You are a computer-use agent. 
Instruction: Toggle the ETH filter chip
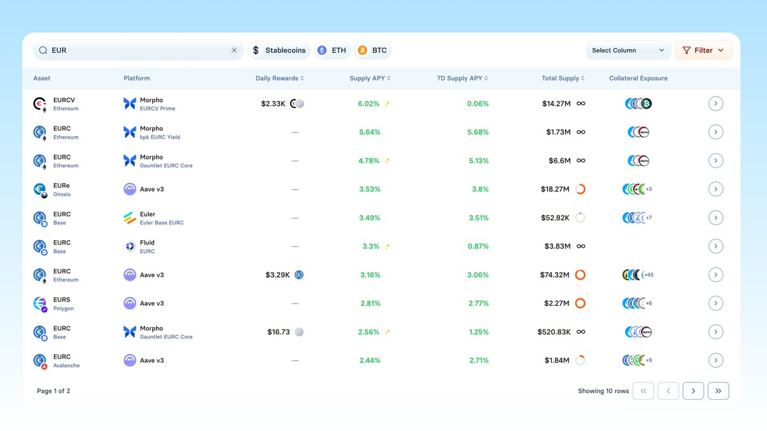coord(332,50)
